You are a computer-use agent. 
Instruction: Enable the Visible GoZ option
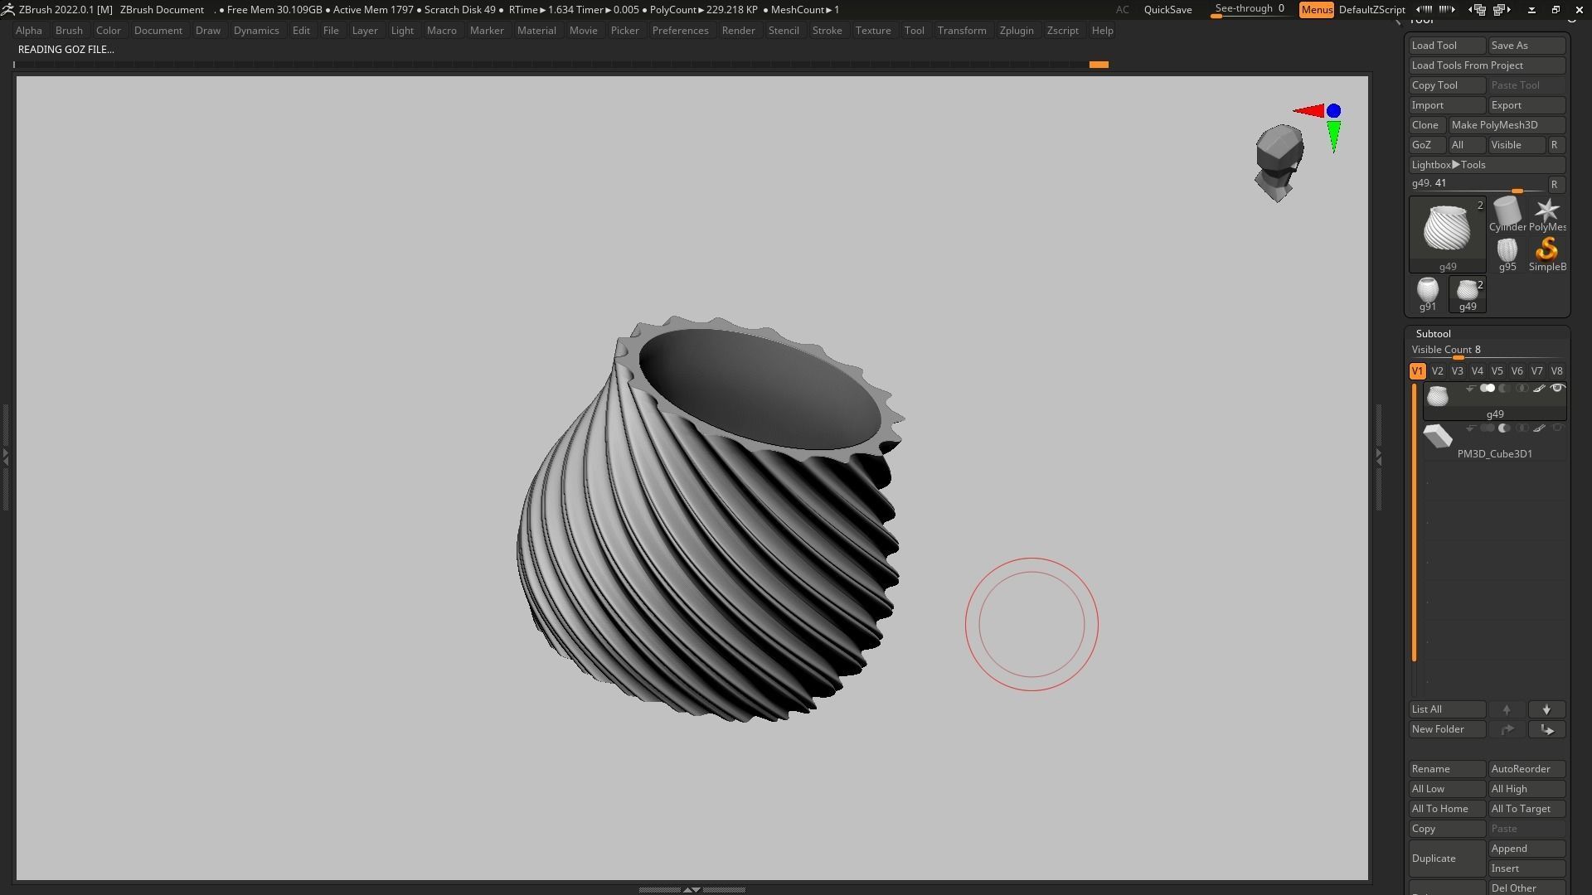pos(1516,145)
